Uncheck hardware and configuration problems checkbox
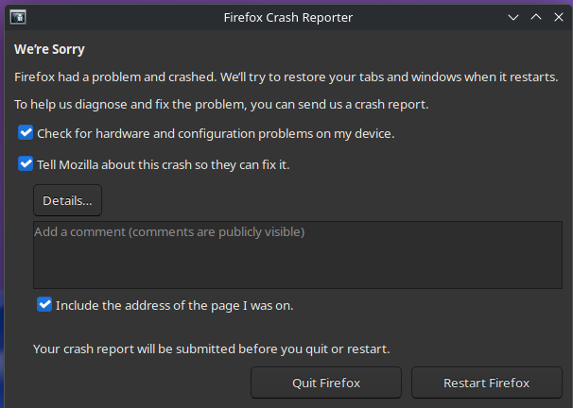Screen dimensions: 573x408 (26, 133)
